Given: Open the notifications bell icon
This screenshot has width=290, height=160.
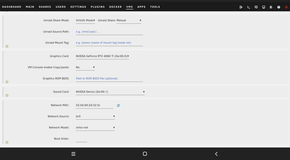Looking at the screenshot, I should click(286, 7).
